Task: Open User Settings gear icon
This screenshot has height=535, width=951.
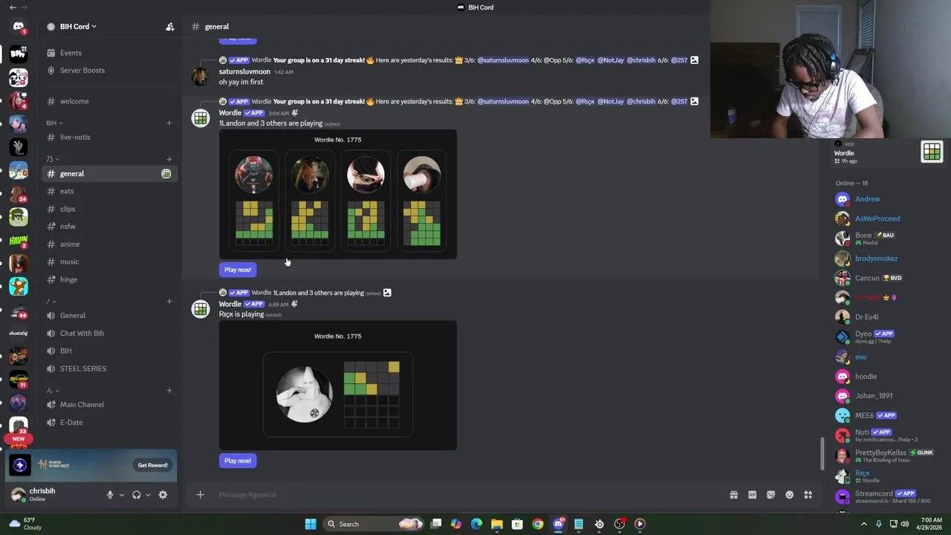Action: click(x=163, y=495)
